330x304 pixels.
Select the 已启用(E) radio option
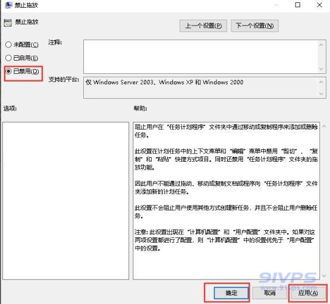coord(8,58)
